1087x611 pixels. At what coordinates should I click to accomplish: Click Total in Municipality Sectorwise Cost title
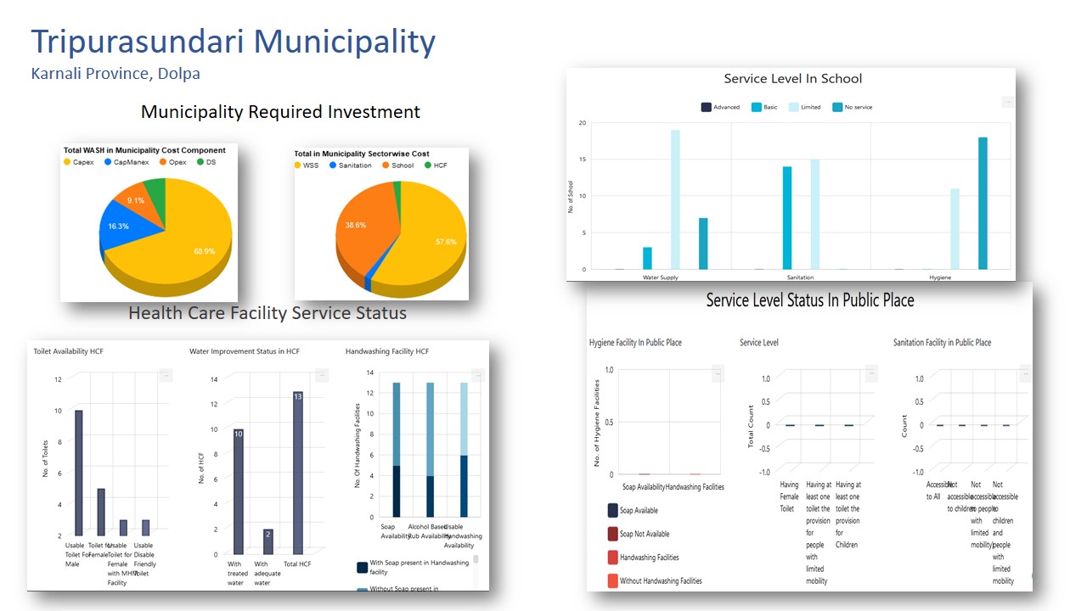pos(362,154)
